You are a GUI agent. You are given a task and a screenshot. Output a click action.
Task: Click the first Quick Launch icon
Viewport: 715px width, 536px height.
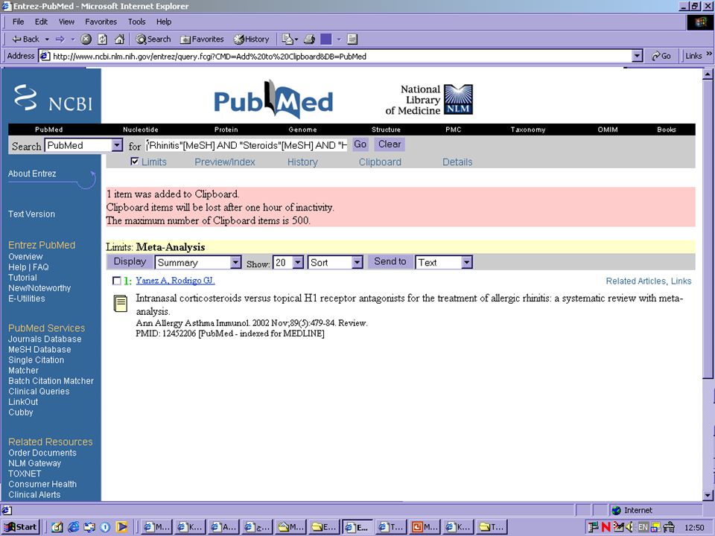coord(57,527)
